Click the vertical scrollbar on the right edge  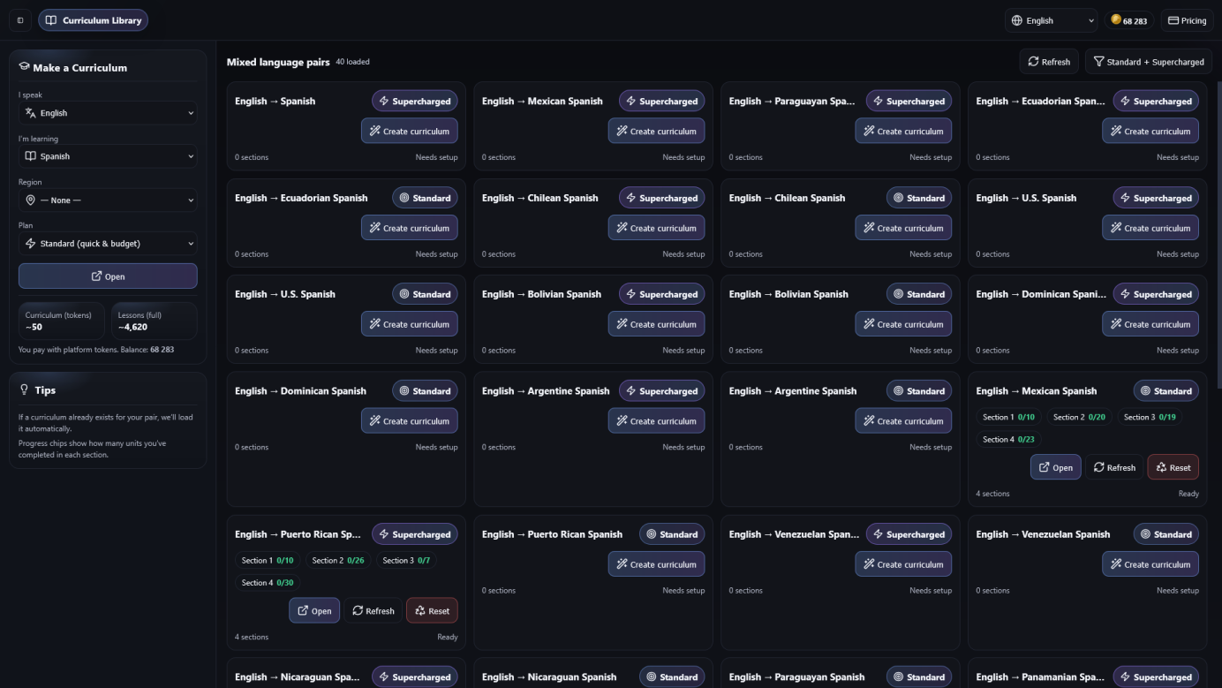[1218, 221]
